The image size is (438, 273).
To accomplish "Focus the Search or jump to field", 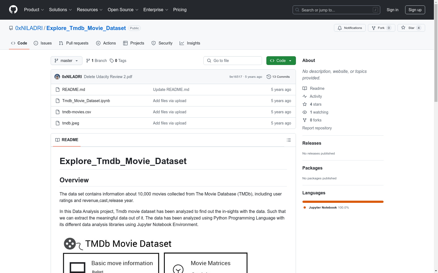I will pos(336,10).
